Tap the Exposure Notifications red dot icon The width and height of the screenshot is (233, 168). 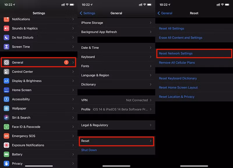pyautogui.click(x=6, y=145)
